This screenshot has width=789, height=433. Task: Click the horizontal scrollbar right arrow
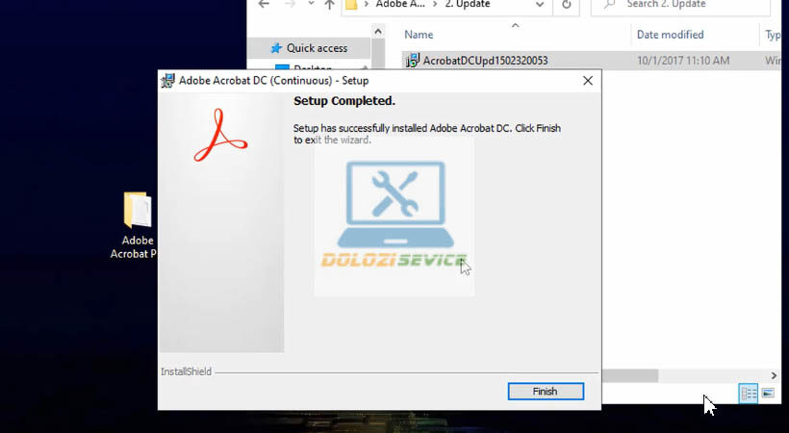click(774, 375)
